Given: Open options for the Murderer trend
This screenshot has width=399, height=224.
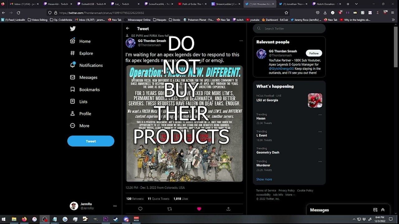Looking at the screenshot, I should (x=320, y=162).
